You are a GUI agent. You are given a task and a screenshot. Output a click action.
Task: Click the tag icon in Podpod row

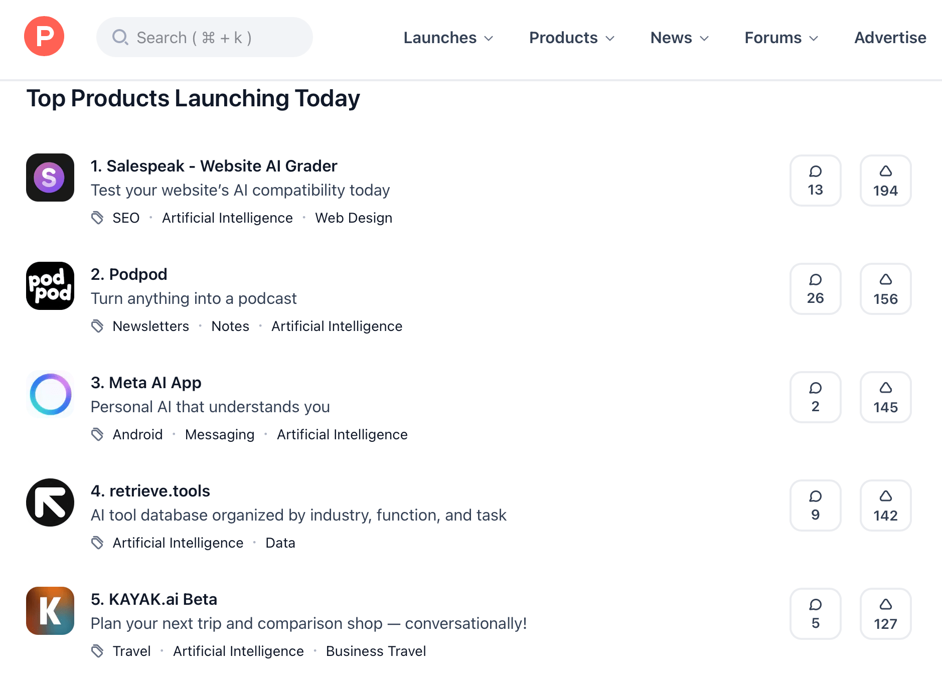point(97,326)
